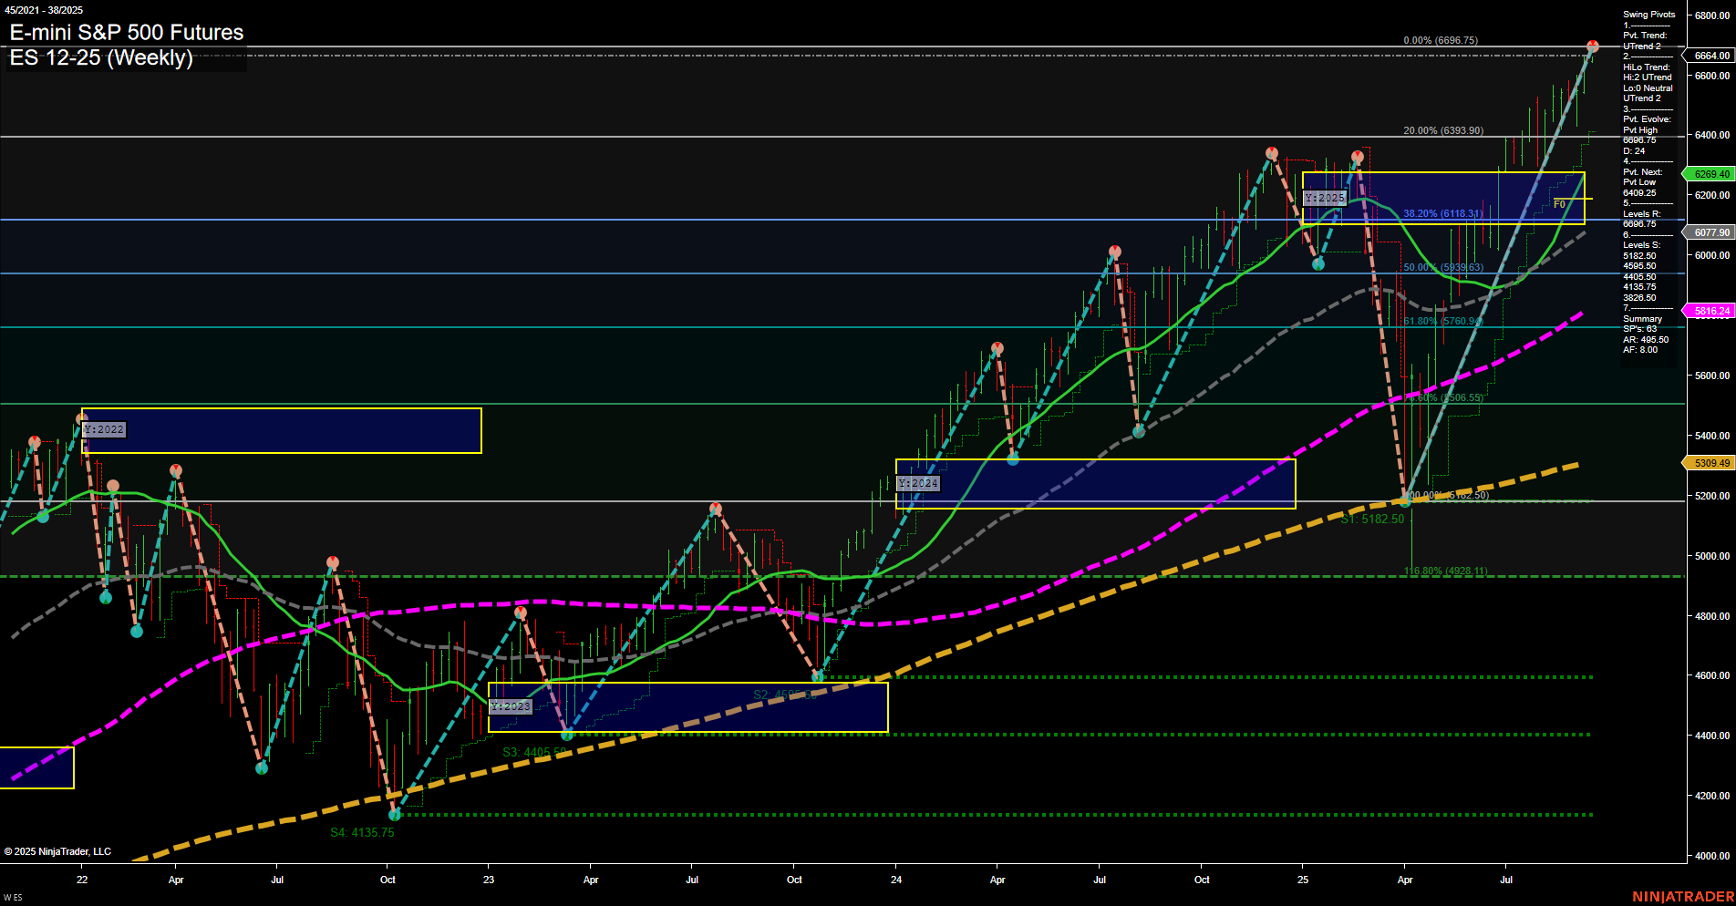Click the Y:2025 year range label
This screenshot has width=1736, height=906.
click(x=1324, y=197)
